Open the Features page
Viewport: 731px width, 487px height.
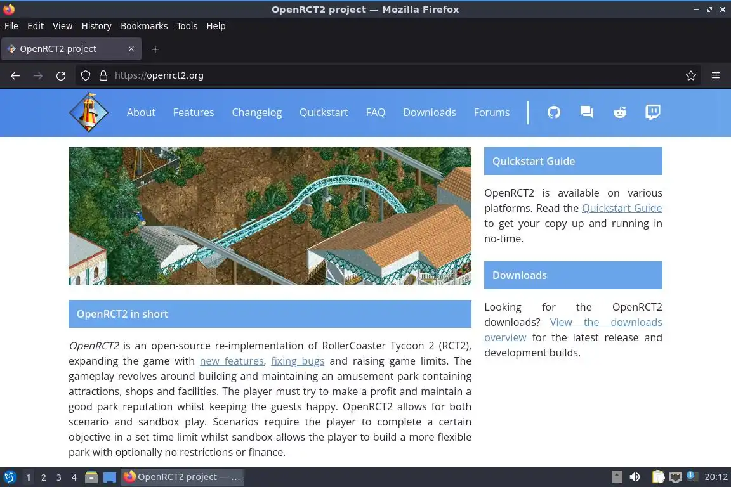point(194,112)
